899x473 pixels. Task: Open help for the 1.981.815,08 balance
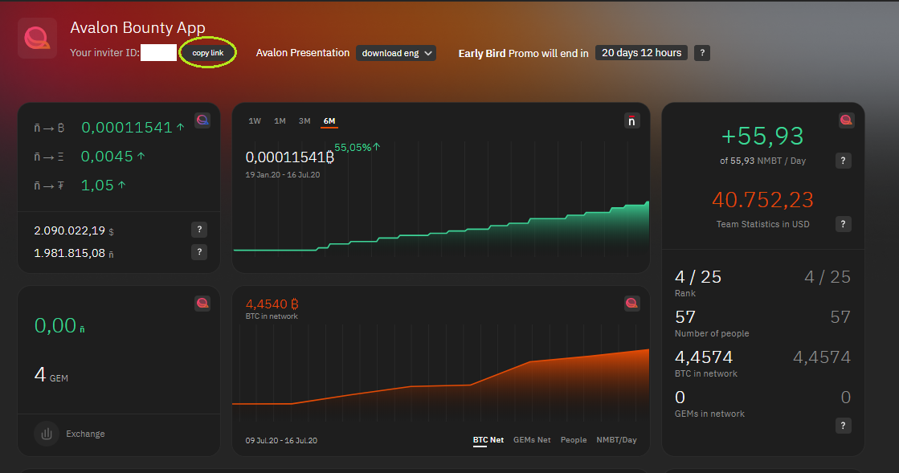[199, 251]
